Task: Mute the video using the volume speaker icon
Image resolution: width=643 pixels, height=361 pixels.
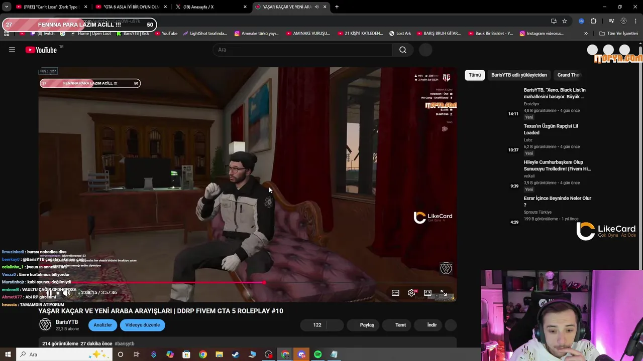Action: pos(66,293)
